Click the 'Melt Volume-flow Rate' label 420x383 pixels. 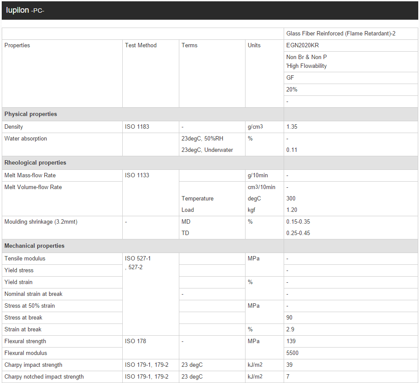(33, 187)
